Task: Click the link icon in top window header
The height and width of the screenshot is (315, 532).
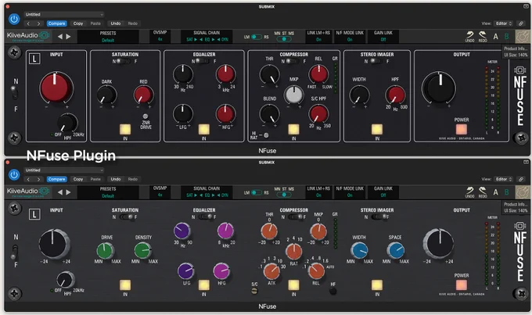Action: point(520,23)
